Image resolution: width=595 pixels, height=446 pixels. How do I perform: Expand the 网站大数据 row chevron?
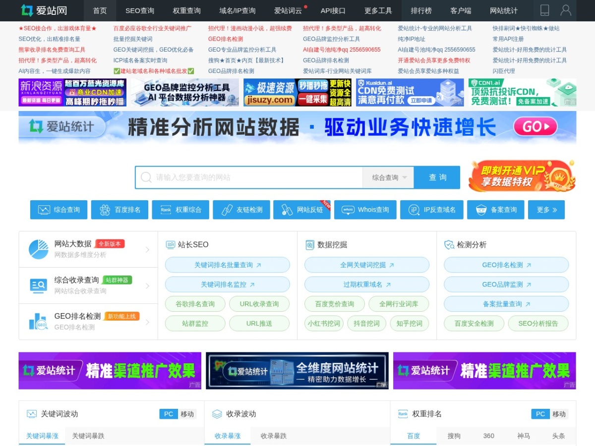tap(147, 250)
